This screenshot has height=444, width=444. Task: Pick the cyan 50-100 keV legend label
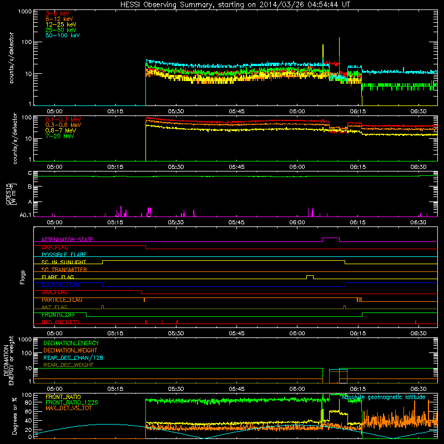[x=63, y=36]
